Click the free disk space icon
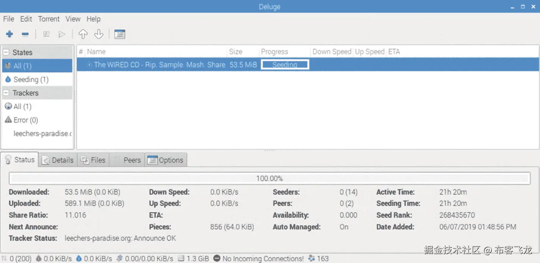The height and width of the screenshot is (263, 540). [181, 258]
